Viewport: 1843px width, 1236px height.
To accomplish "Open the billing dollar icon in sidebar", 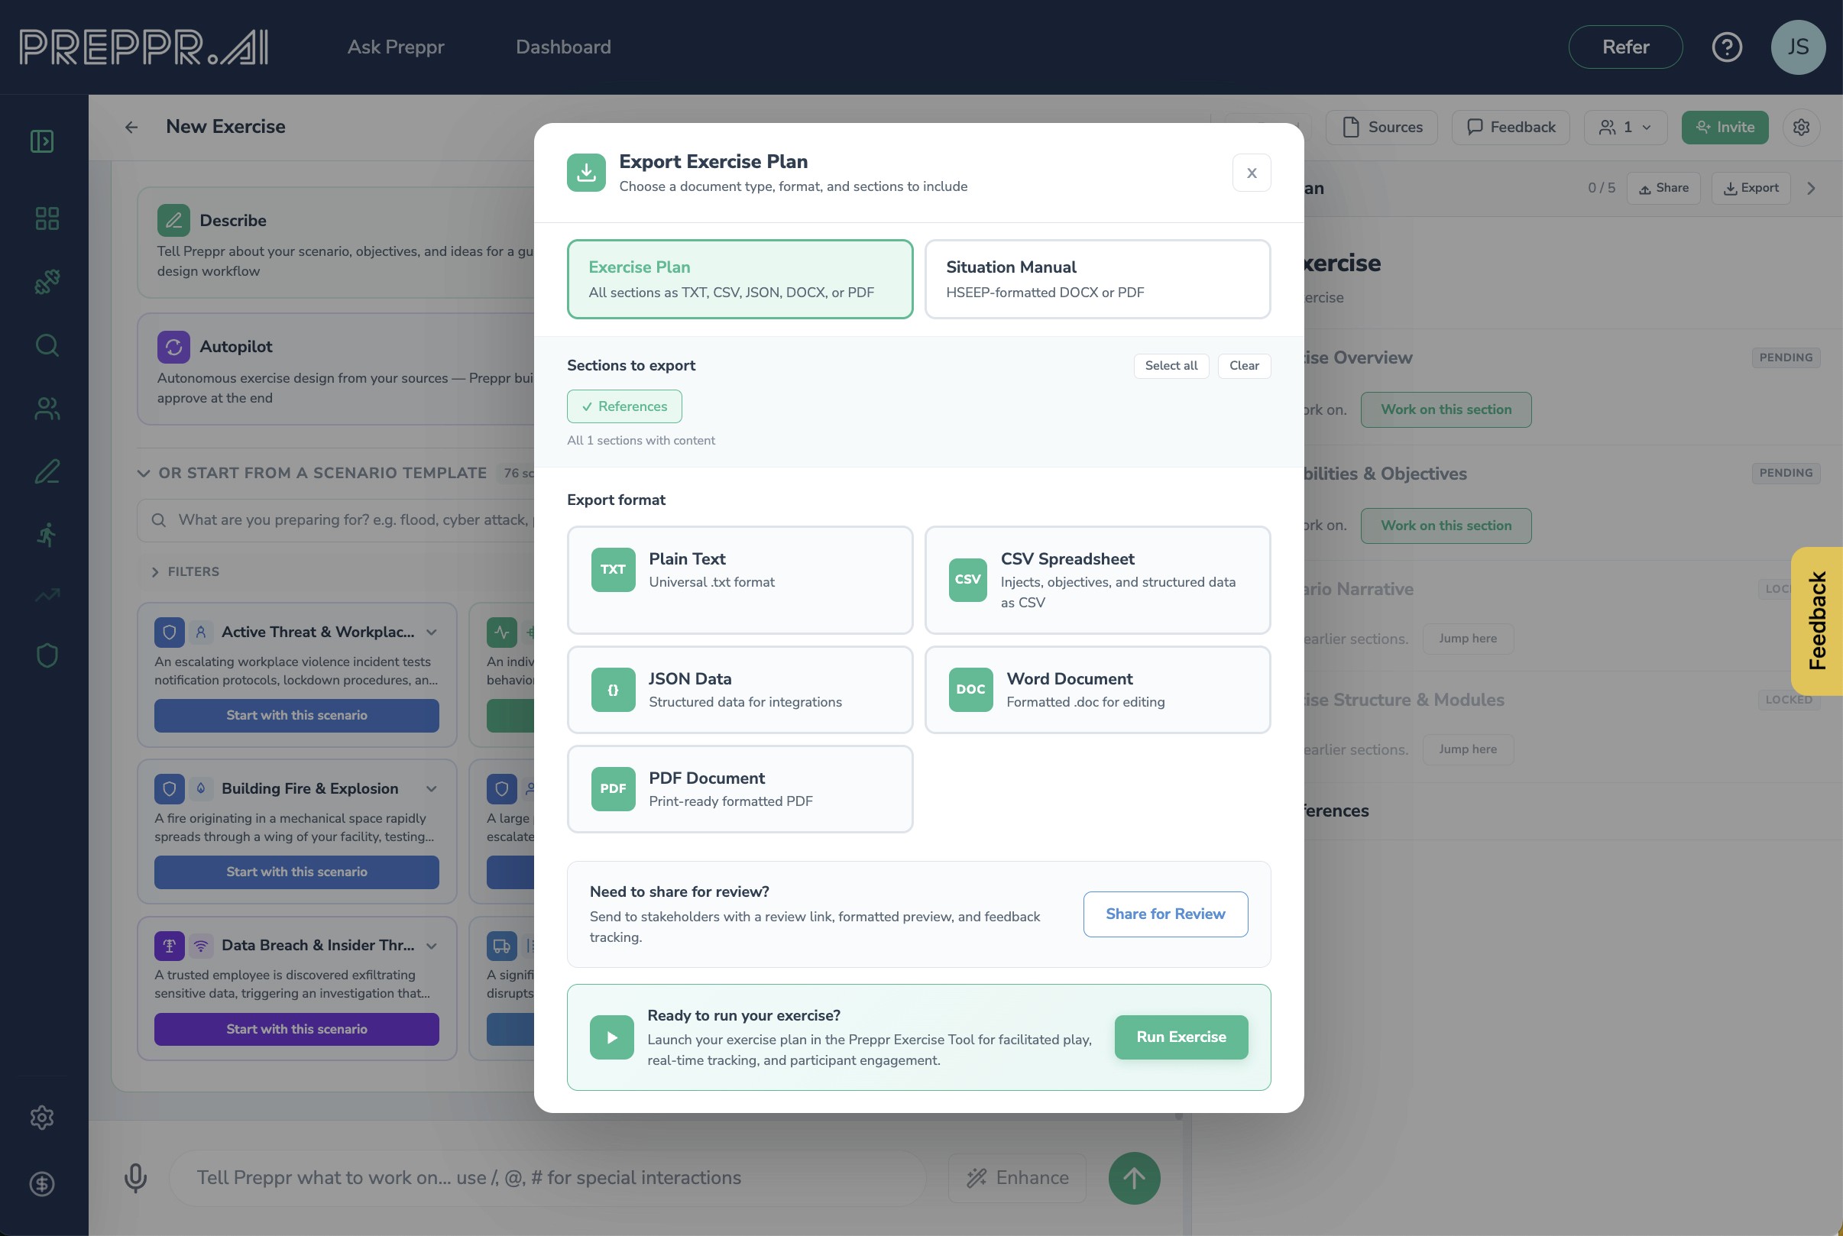I will 42,1184.
